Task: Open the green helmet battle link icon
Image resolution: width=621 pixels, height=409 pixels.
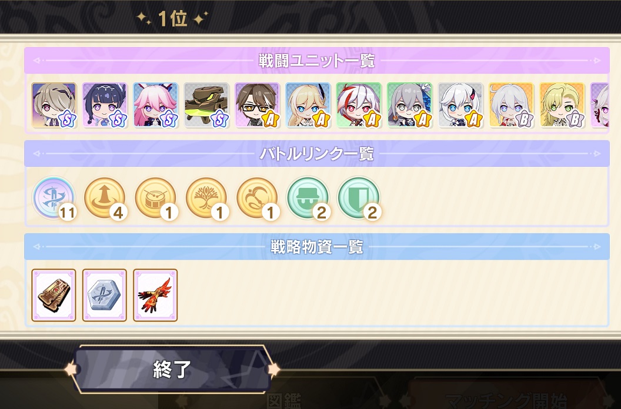Action: [308, 198]
